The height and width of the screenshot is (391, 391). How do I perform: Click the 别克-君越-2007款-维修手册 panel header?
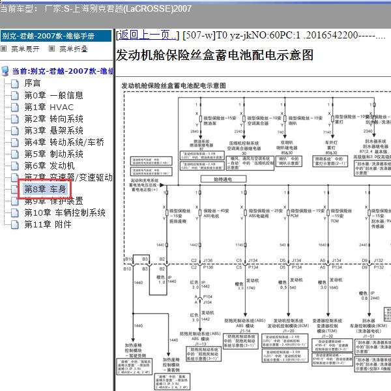click(56, 36)
